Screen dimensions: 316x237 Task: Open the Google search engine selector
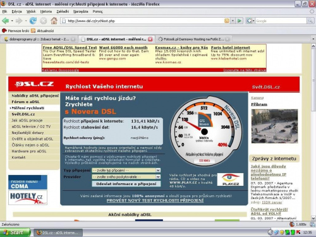250,21
